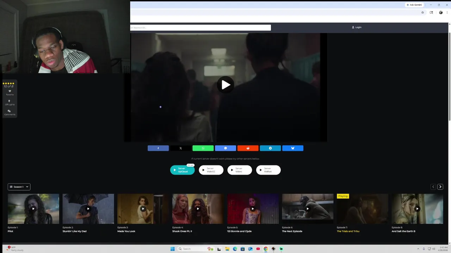Image resolution: width=451 pixels, height=253 pixels.
Task: Open Microsoft Store from the taskbar
Action: 242,249
